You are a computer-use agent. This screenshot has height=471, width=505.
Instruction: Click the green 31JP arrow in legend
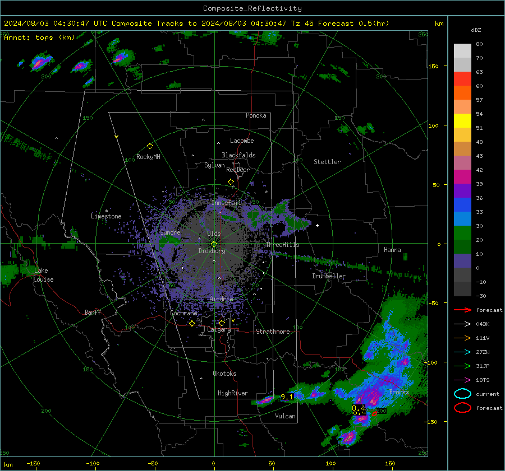(x=462, y=366)
